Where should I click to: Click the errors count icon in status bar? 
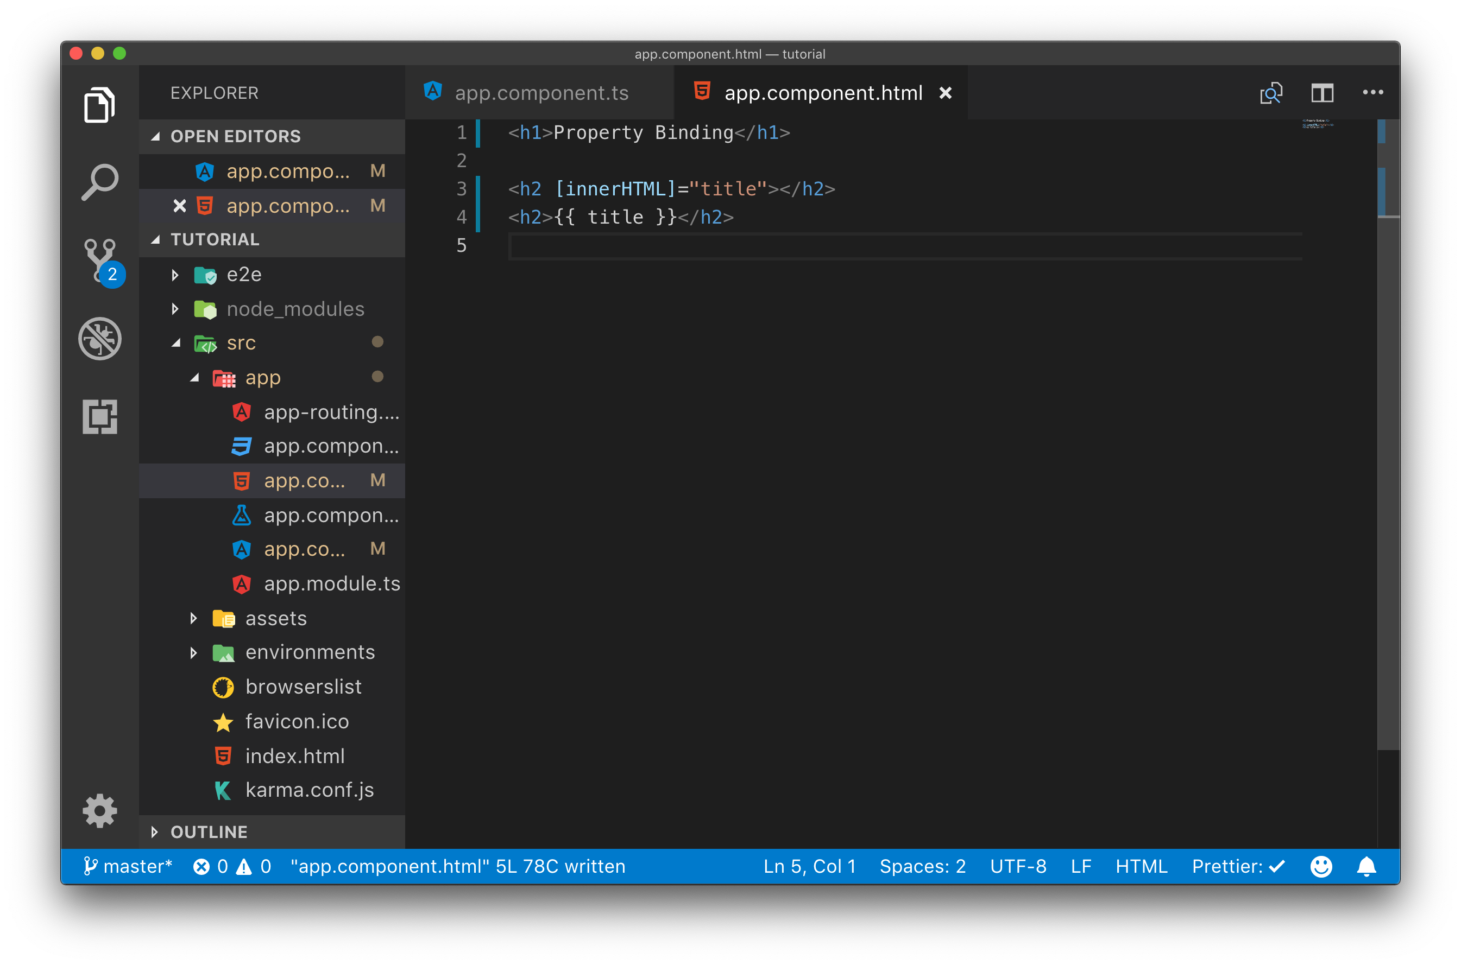click(201, 867)
